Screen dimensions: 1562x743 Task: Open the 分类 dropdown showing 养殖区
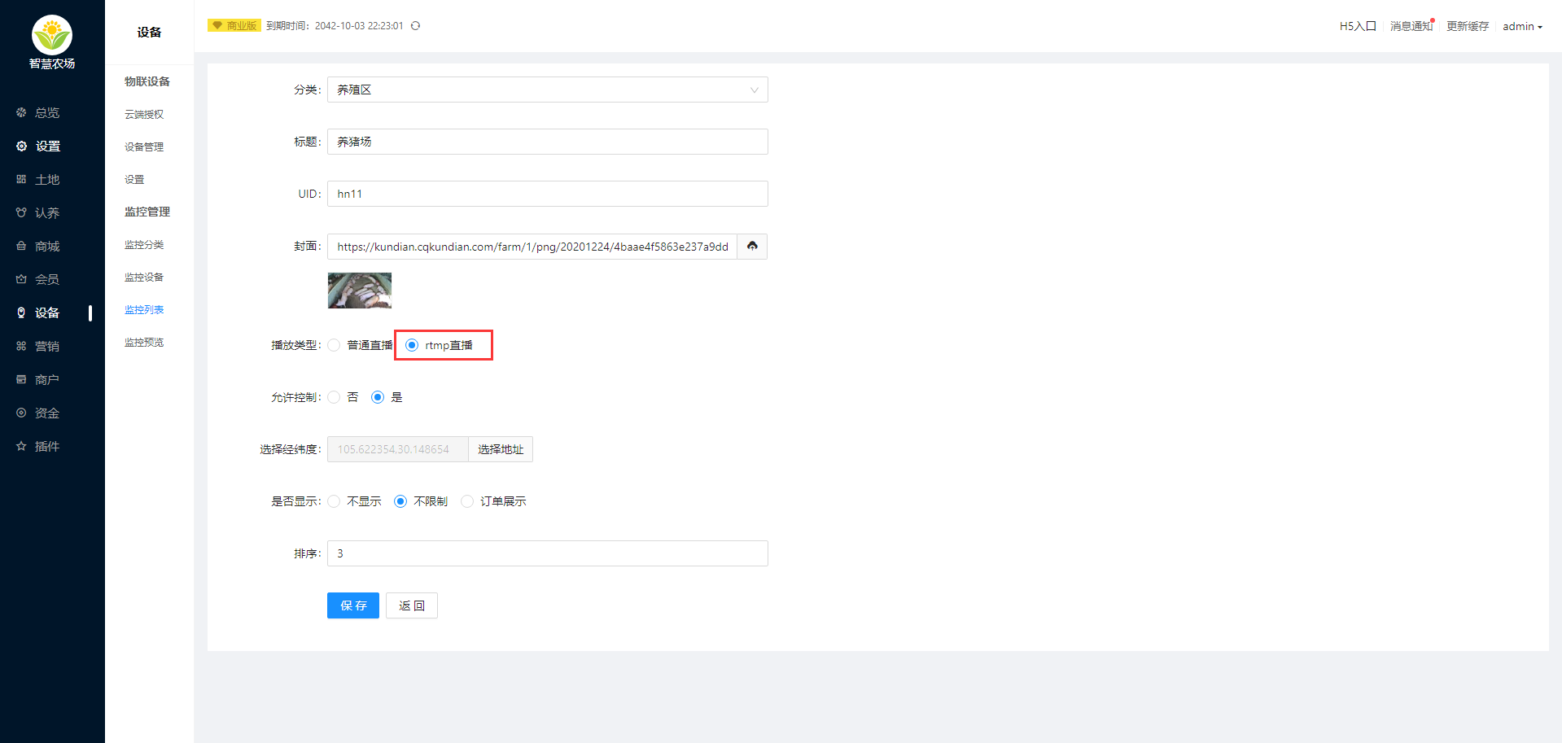coord(548,90)
